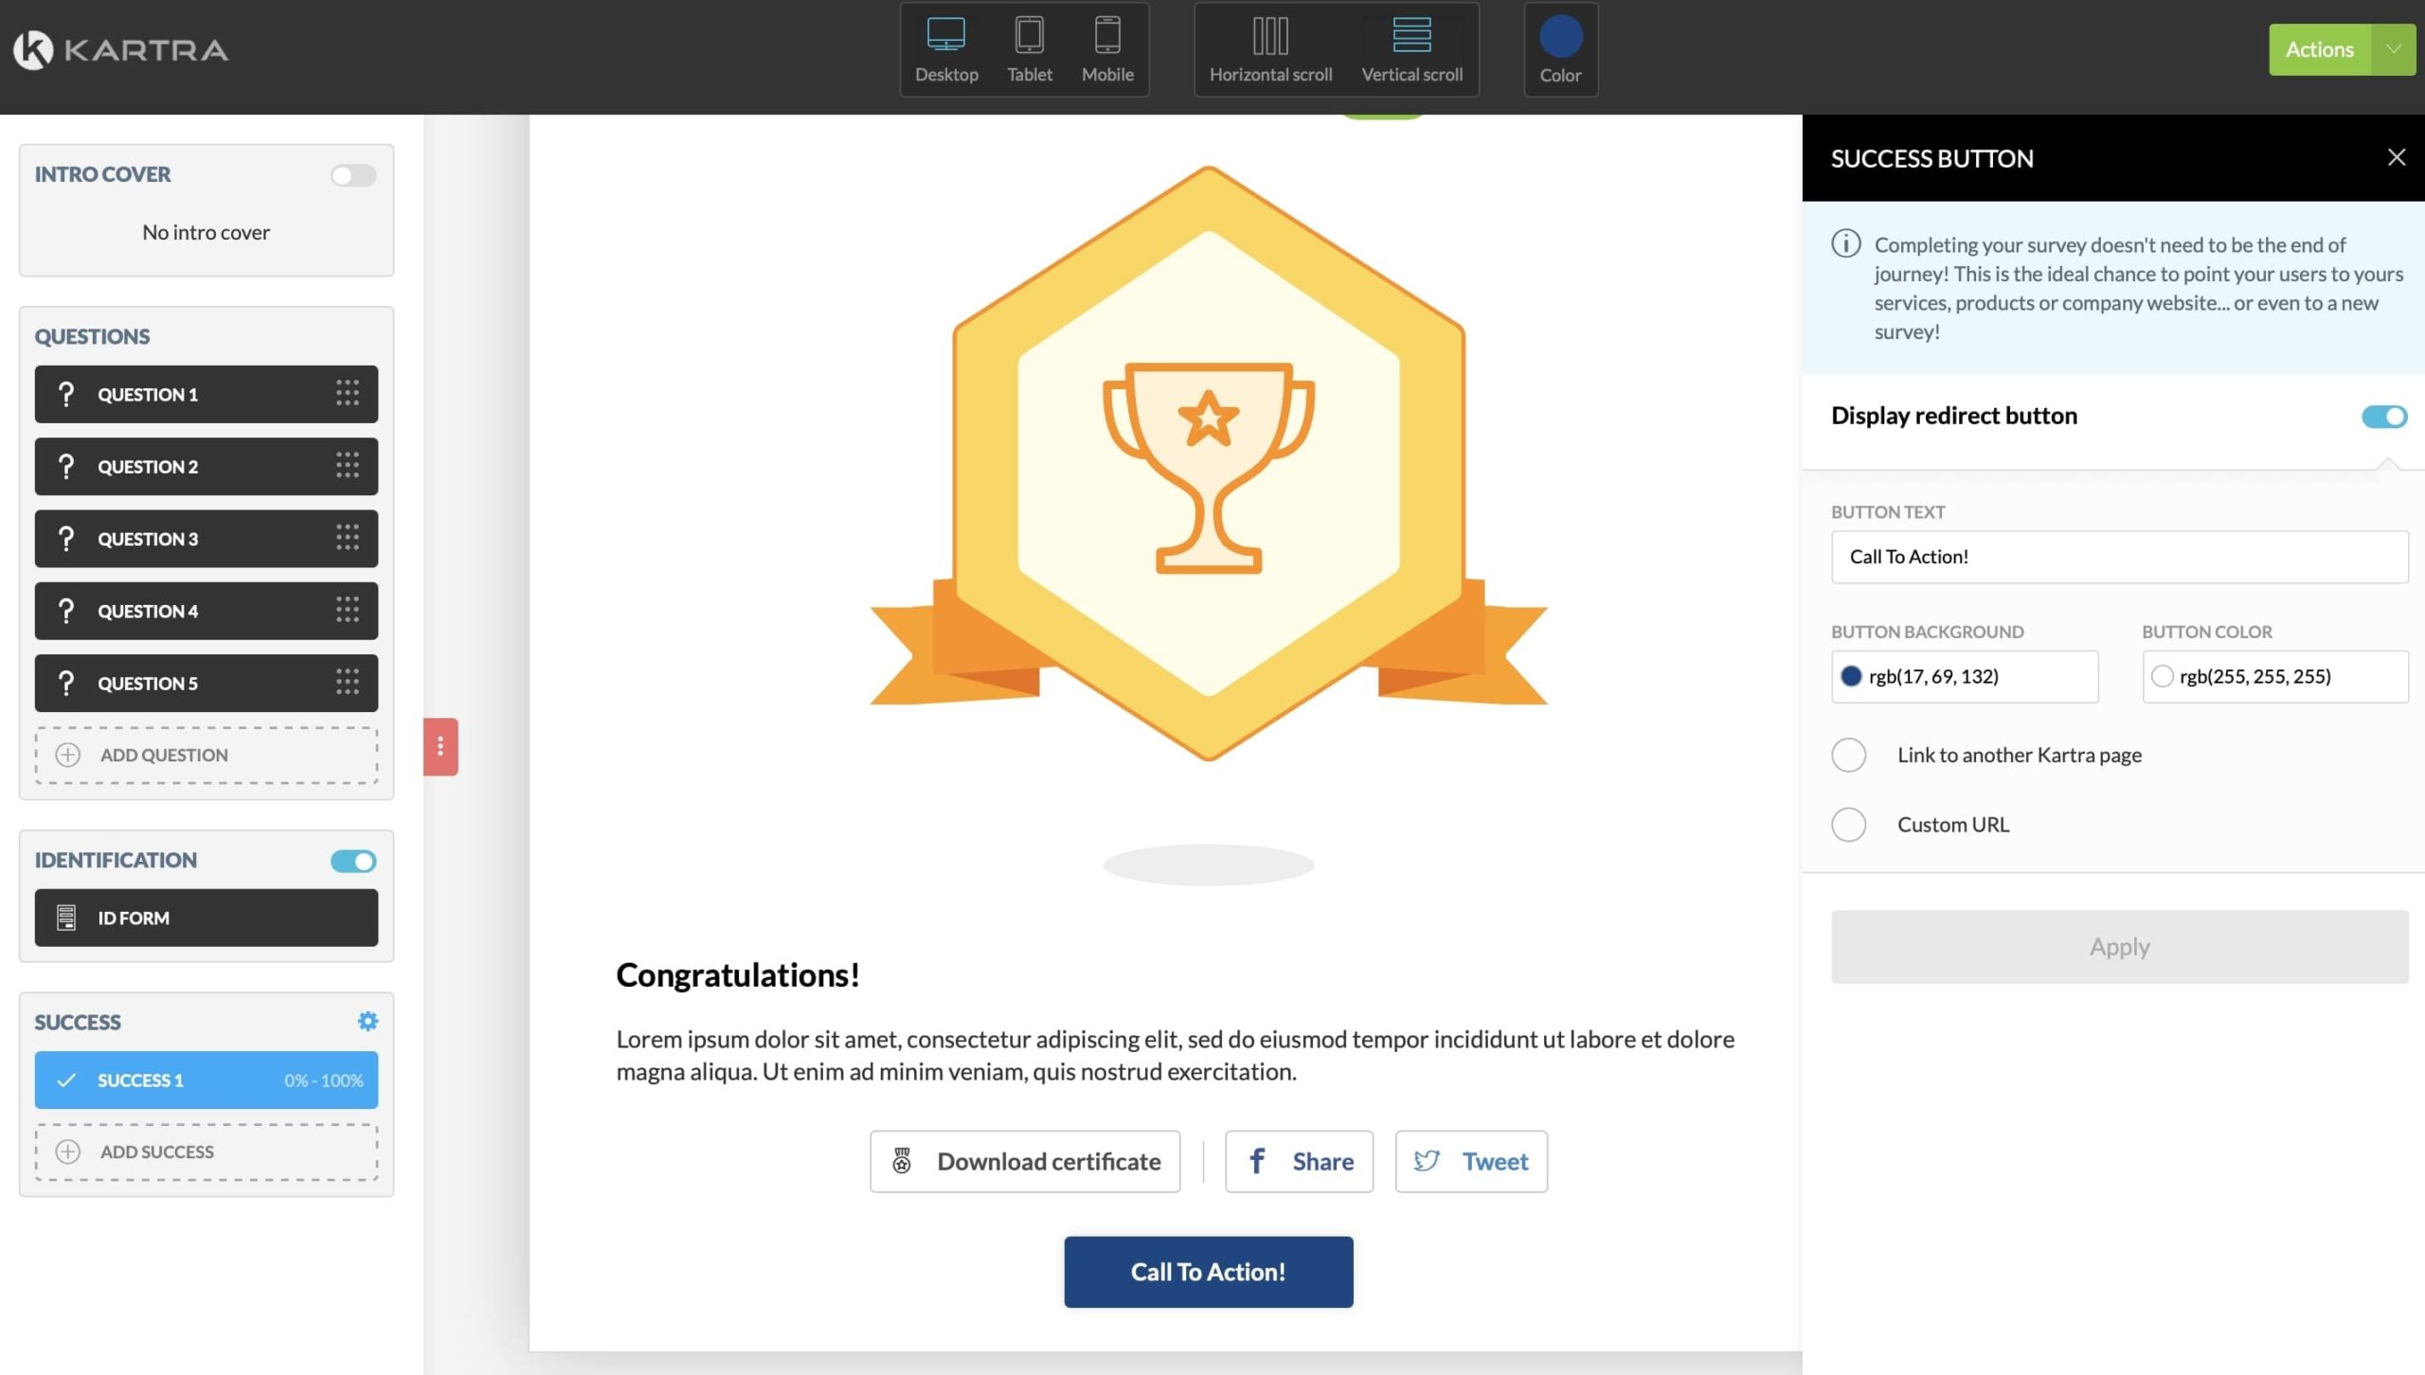Click the Twitter Tweet button
The height and width of the screenshot is (1375, 2425).
click(x=1471, y=1161)
